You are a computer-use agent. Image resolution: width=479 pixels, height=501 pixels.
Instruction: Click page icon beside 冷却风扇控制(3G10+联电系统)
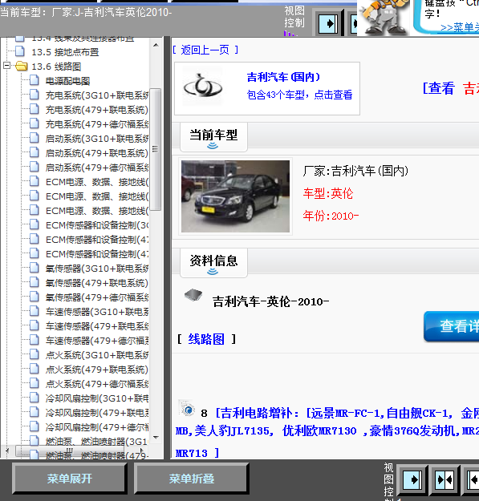click(x=35, y=398)
